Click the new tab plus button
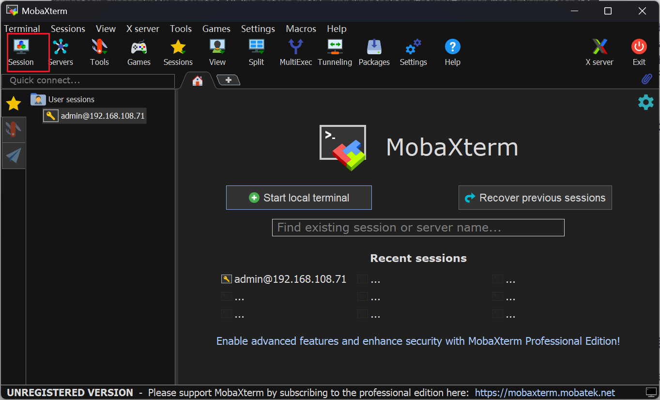The image size is (660, 400). [229, 80]
